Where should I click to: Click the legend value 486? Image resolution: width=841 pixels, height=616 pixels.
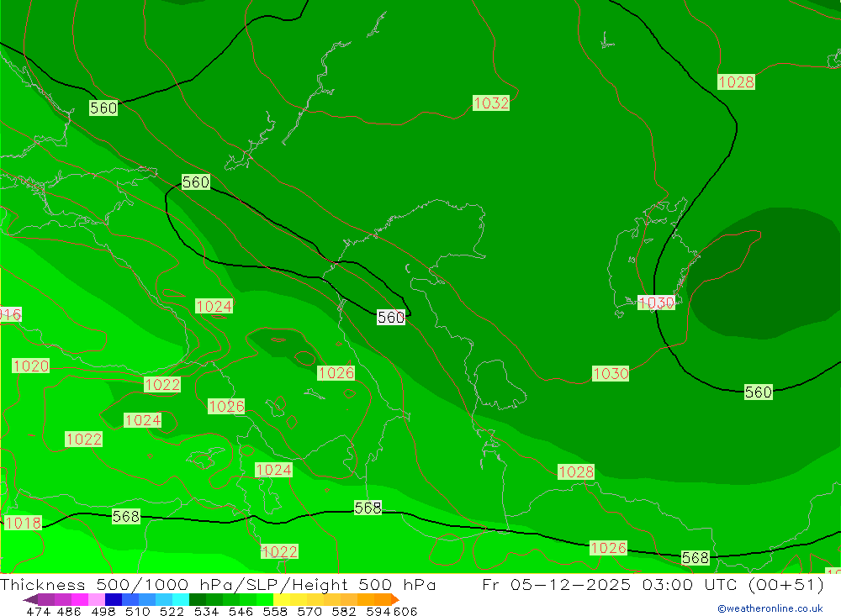[69, 612]
